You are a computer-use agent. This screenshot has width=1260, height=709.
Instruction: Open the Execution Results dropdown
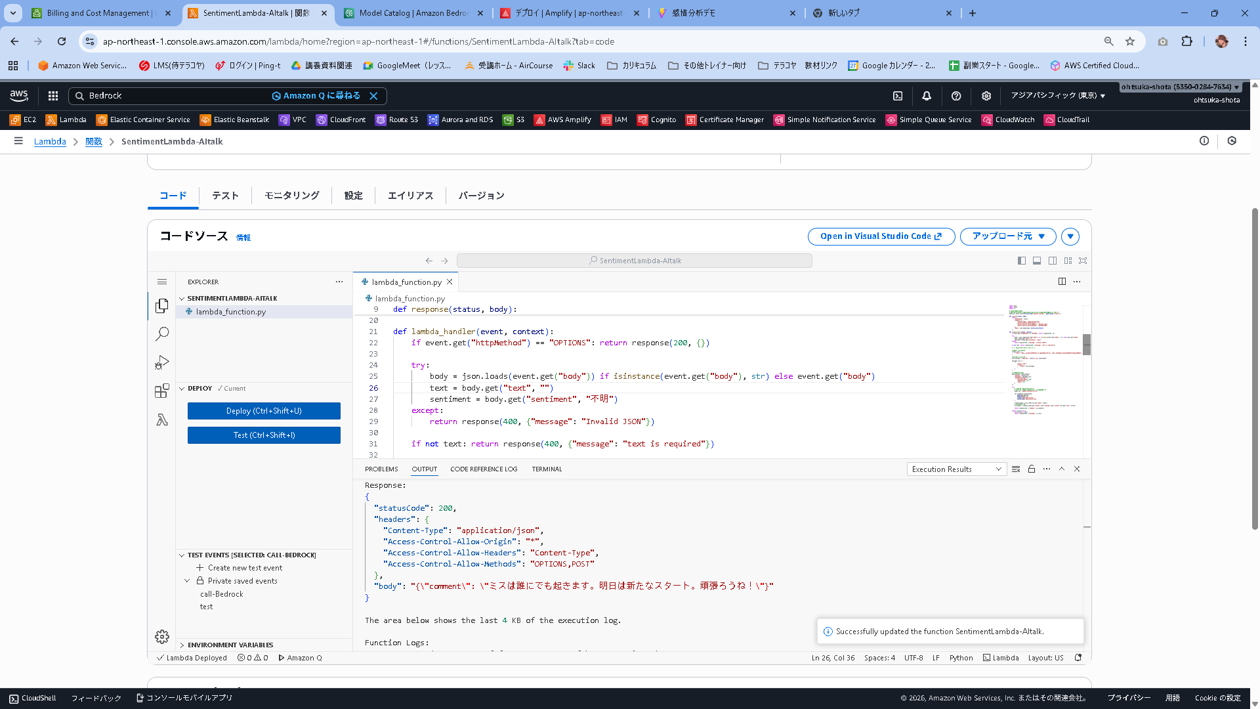point(956,469)
